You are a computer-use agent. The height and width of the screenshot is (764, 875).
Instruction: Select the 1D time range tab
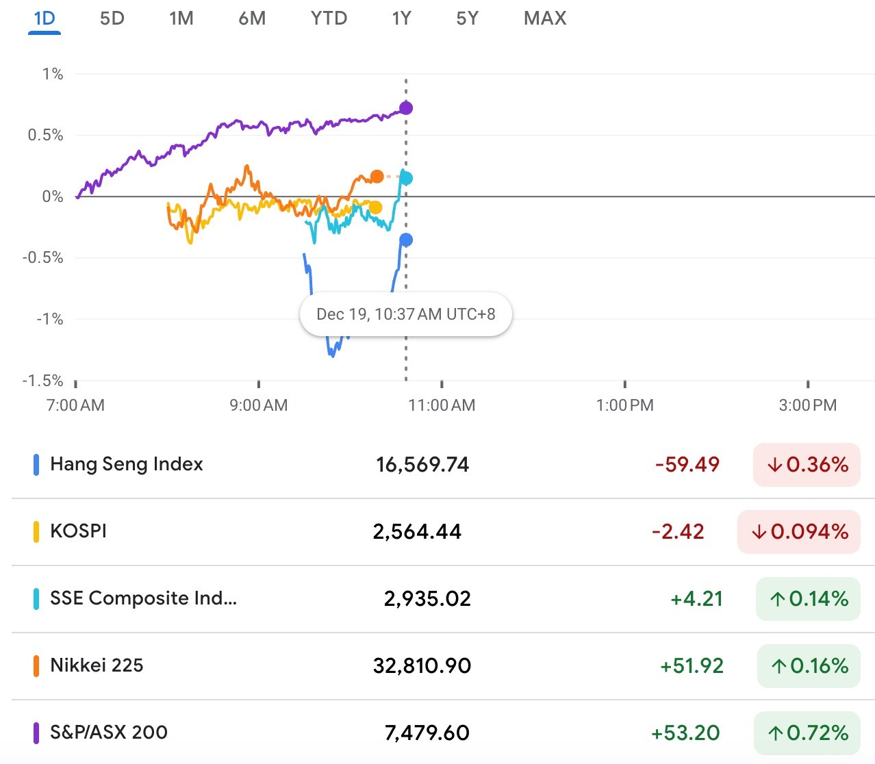45,18
